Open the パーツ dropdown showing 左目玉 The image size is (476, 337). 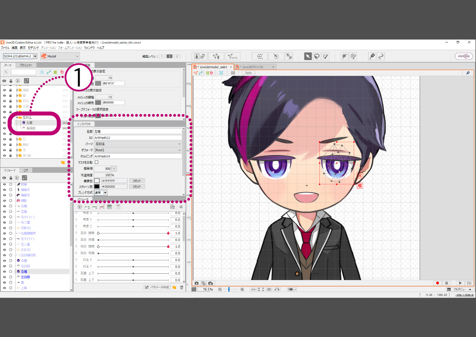[138, 144]
